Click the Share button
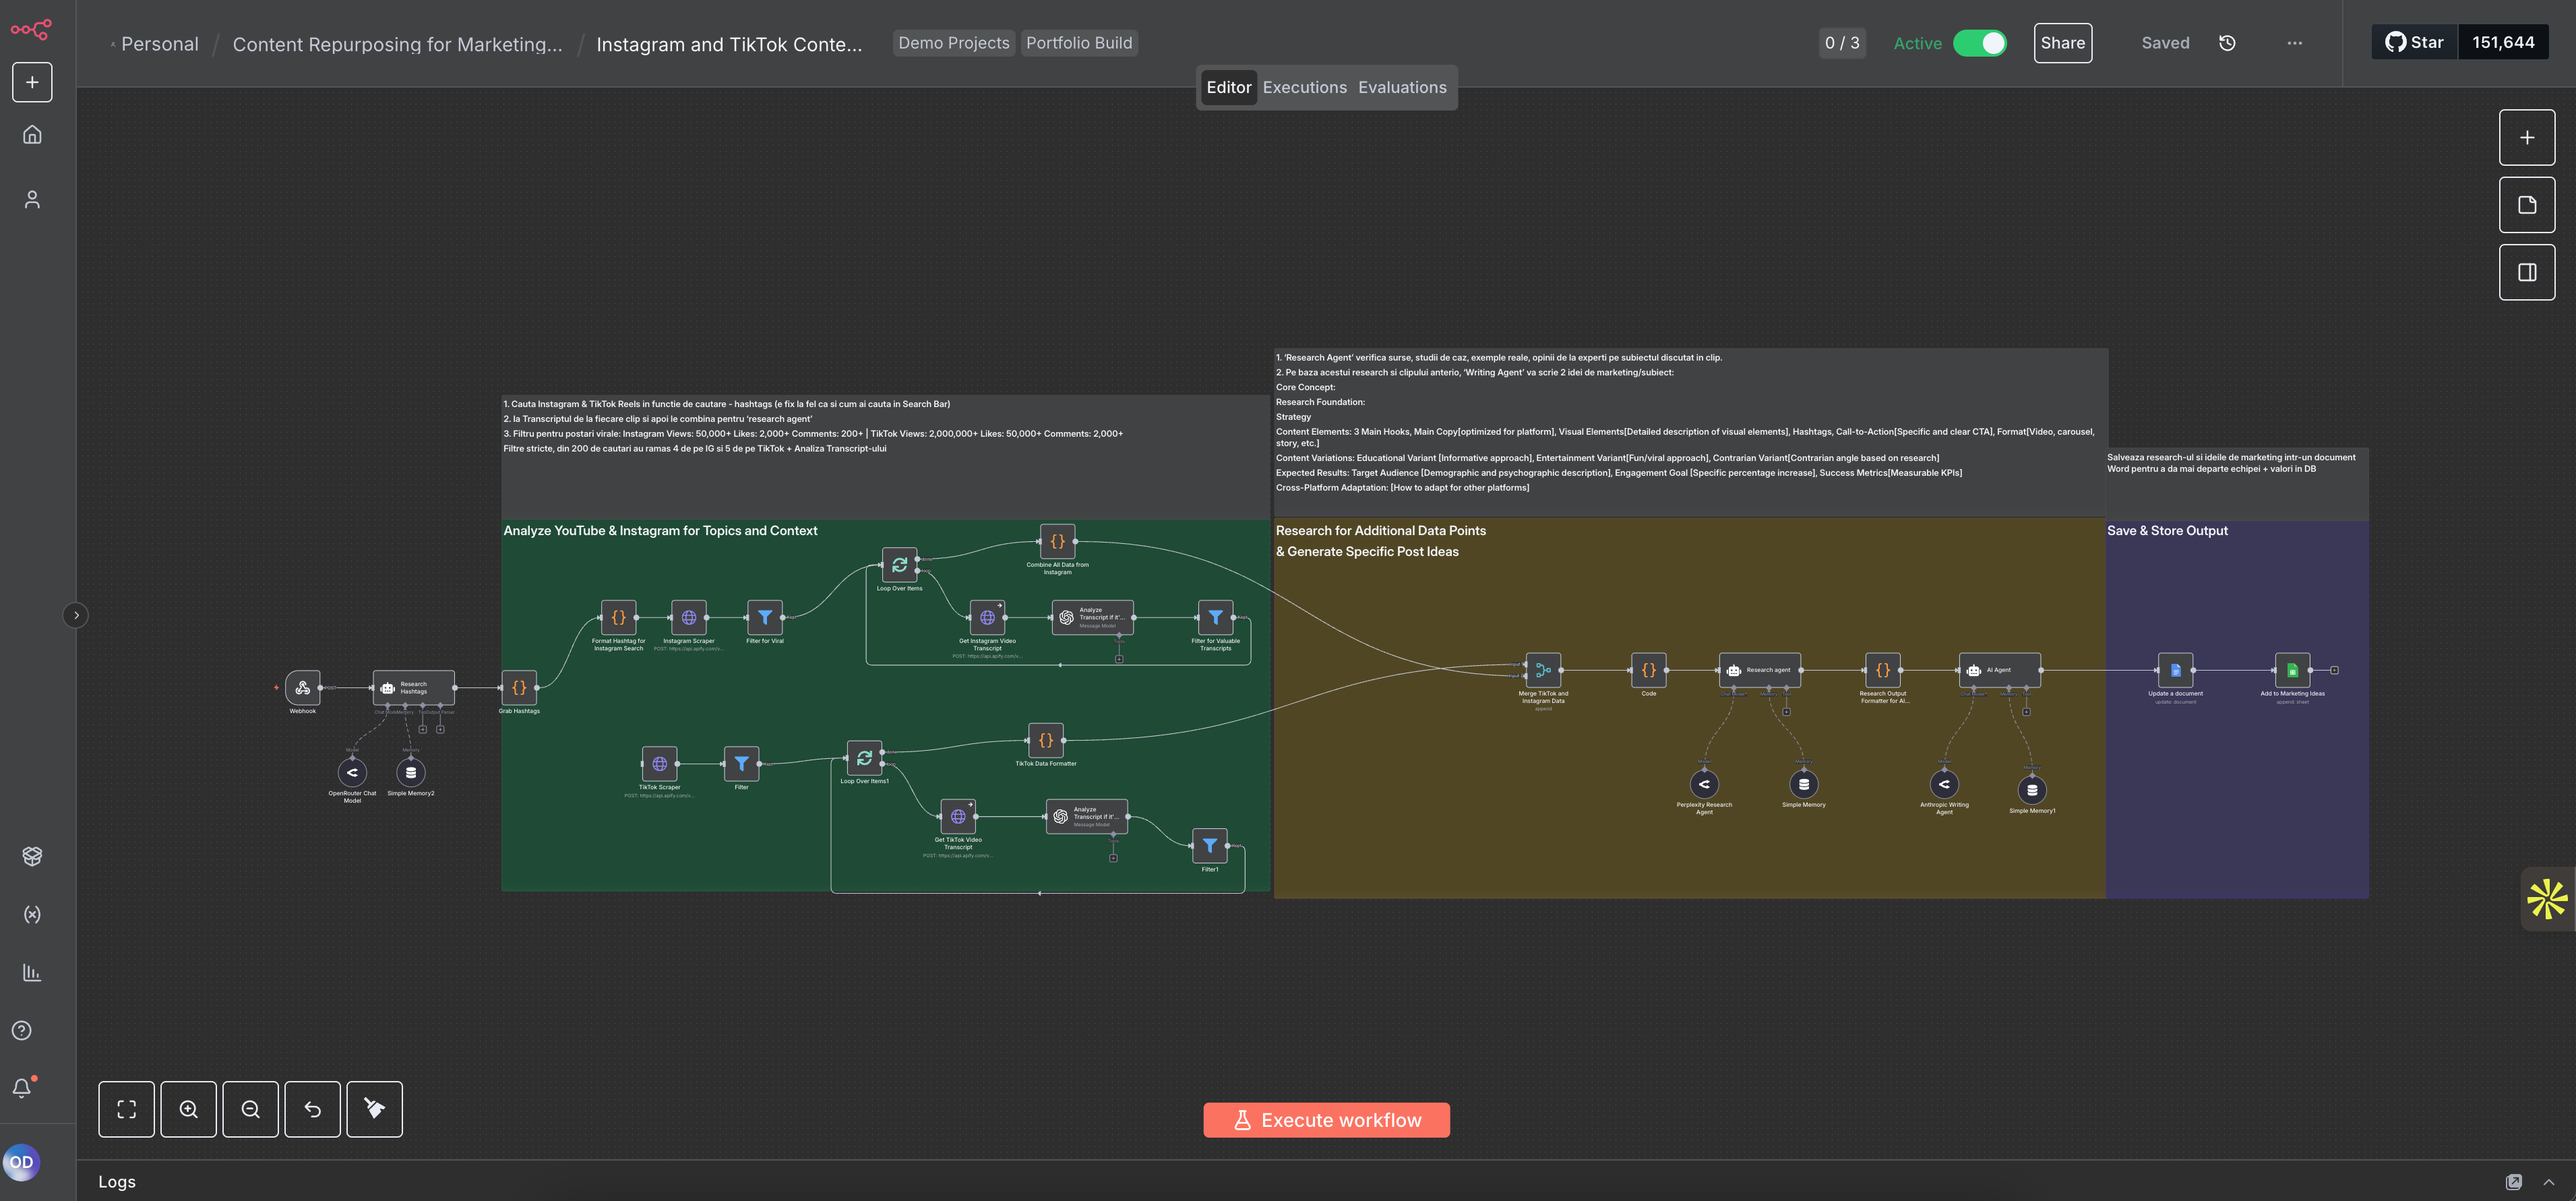 [x=2062, y=43]
